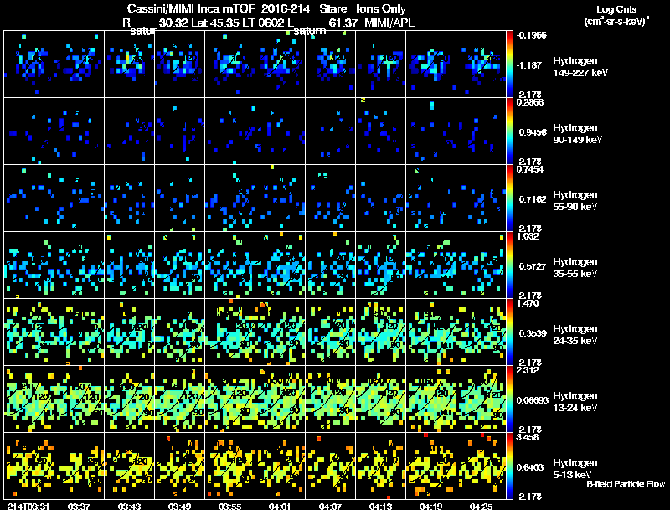The height and width of the screenshot is (510, 670).
Task: Click the Hydrogen 5-13 keV color bar
Action: (509, 466)
